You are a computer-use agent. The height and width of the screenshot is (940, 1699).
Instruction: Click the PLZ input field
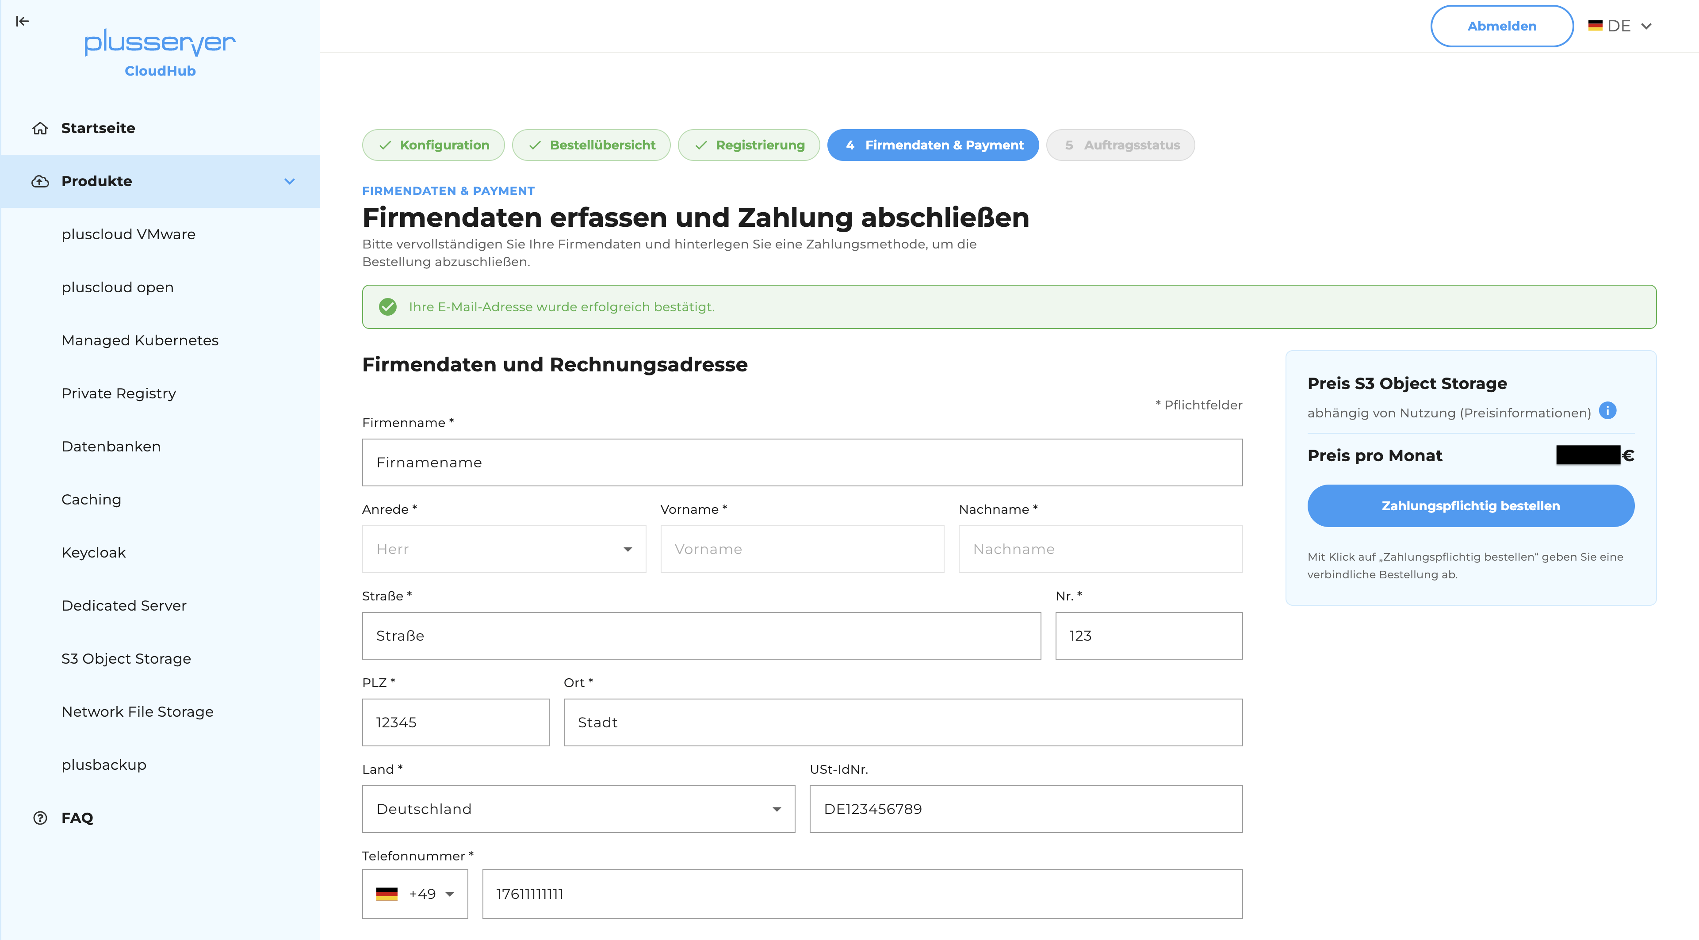455,722
